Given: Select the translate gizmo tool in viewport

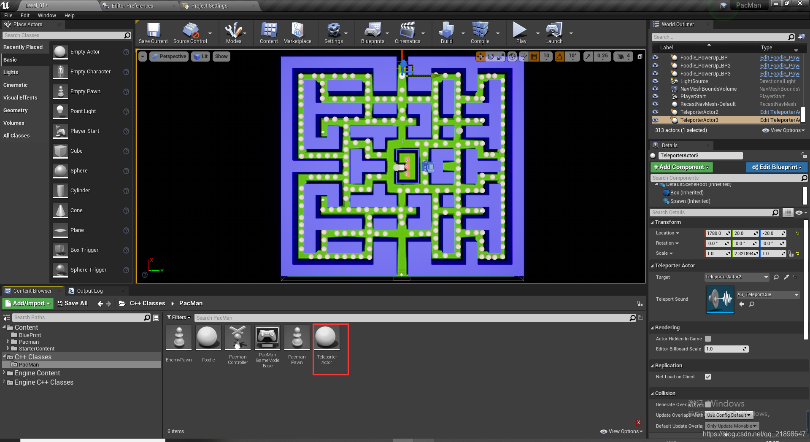Looking at the screenshot, I should 481,57.
